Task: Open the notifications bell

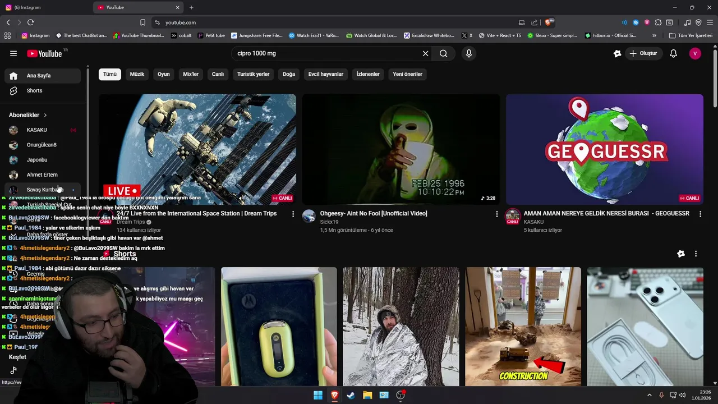Action: tap(674, 53)
